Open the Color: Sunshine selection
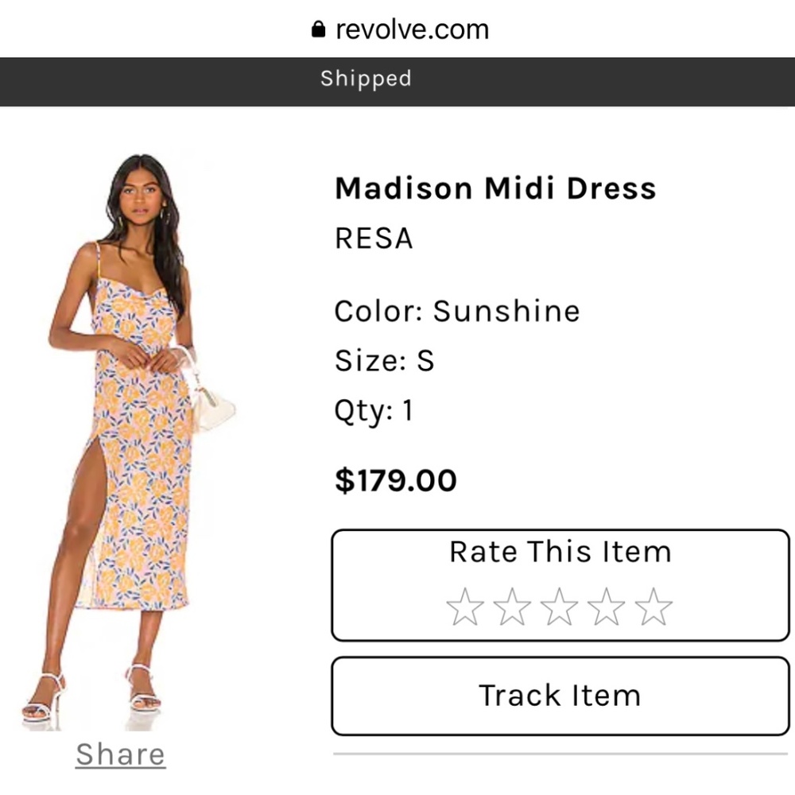The width and height of the screenshot is (795, 795). click(456, 311)
